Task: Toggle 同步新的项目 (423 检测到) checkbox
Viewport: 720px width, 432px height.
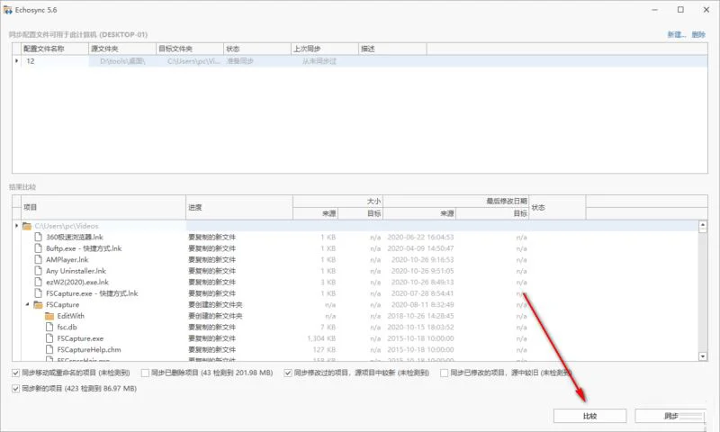Action: click(x=15, y=389)
